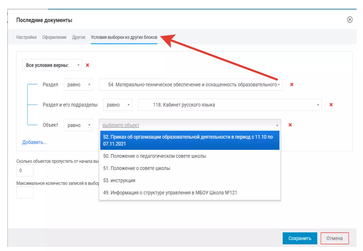Remove the Все условия верны condition group
Screen dimensions: 363x251
click(87, 65)
